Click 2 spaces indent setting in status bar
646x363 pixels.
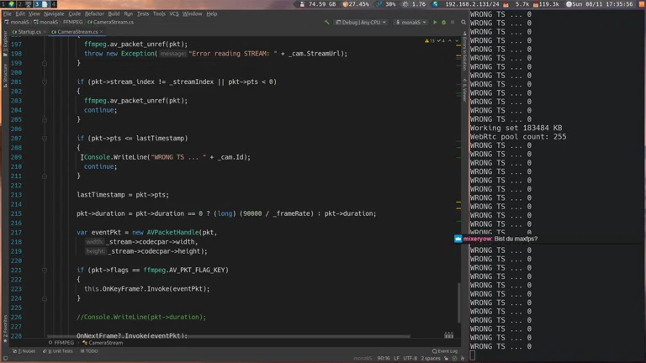[431, 359]
